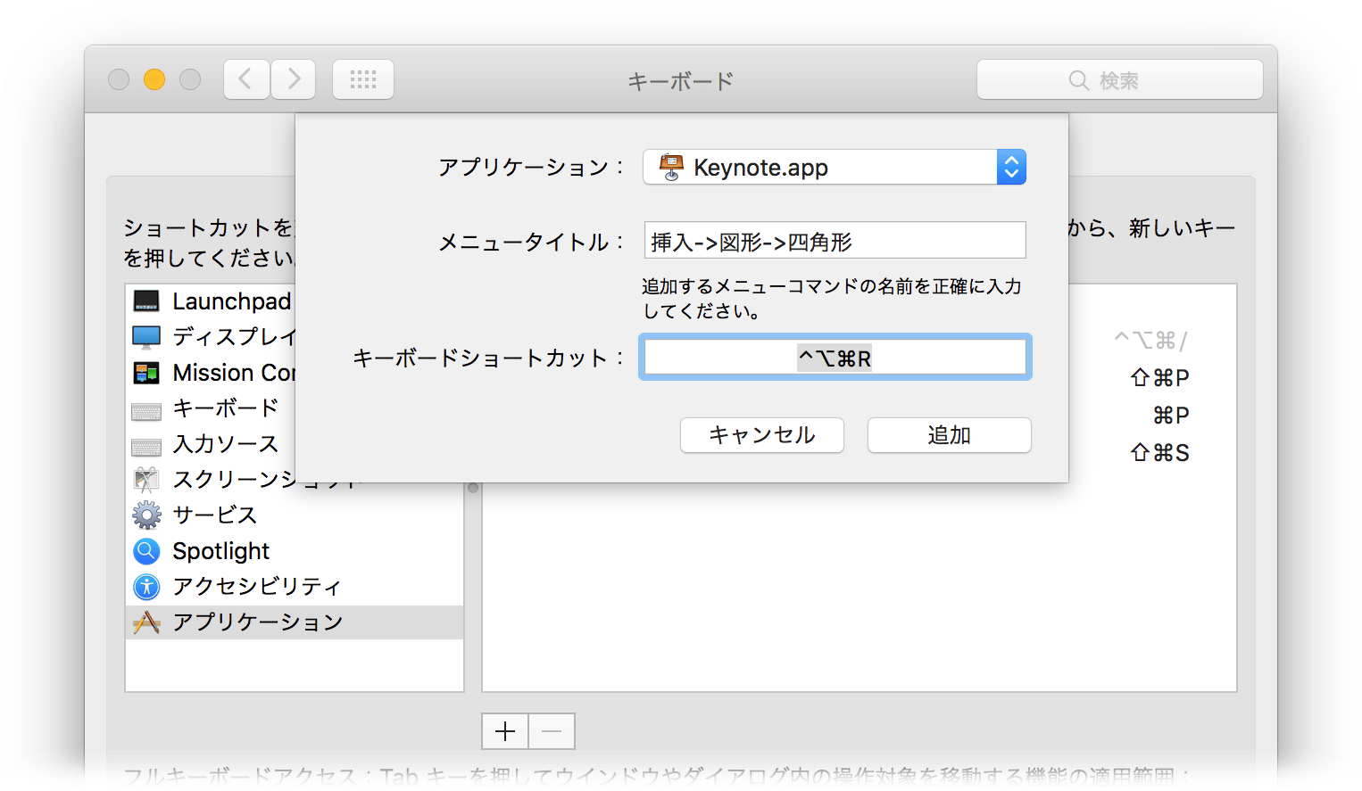Select the Launchpad row text
Screen dimensions: 1362x791
tap(232, 301)
